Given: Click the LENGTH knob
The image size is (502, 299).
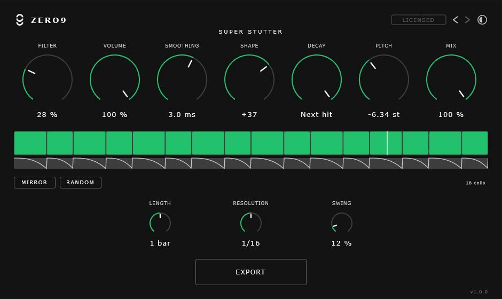Looking at the screenshot, I should pos(160,223).
